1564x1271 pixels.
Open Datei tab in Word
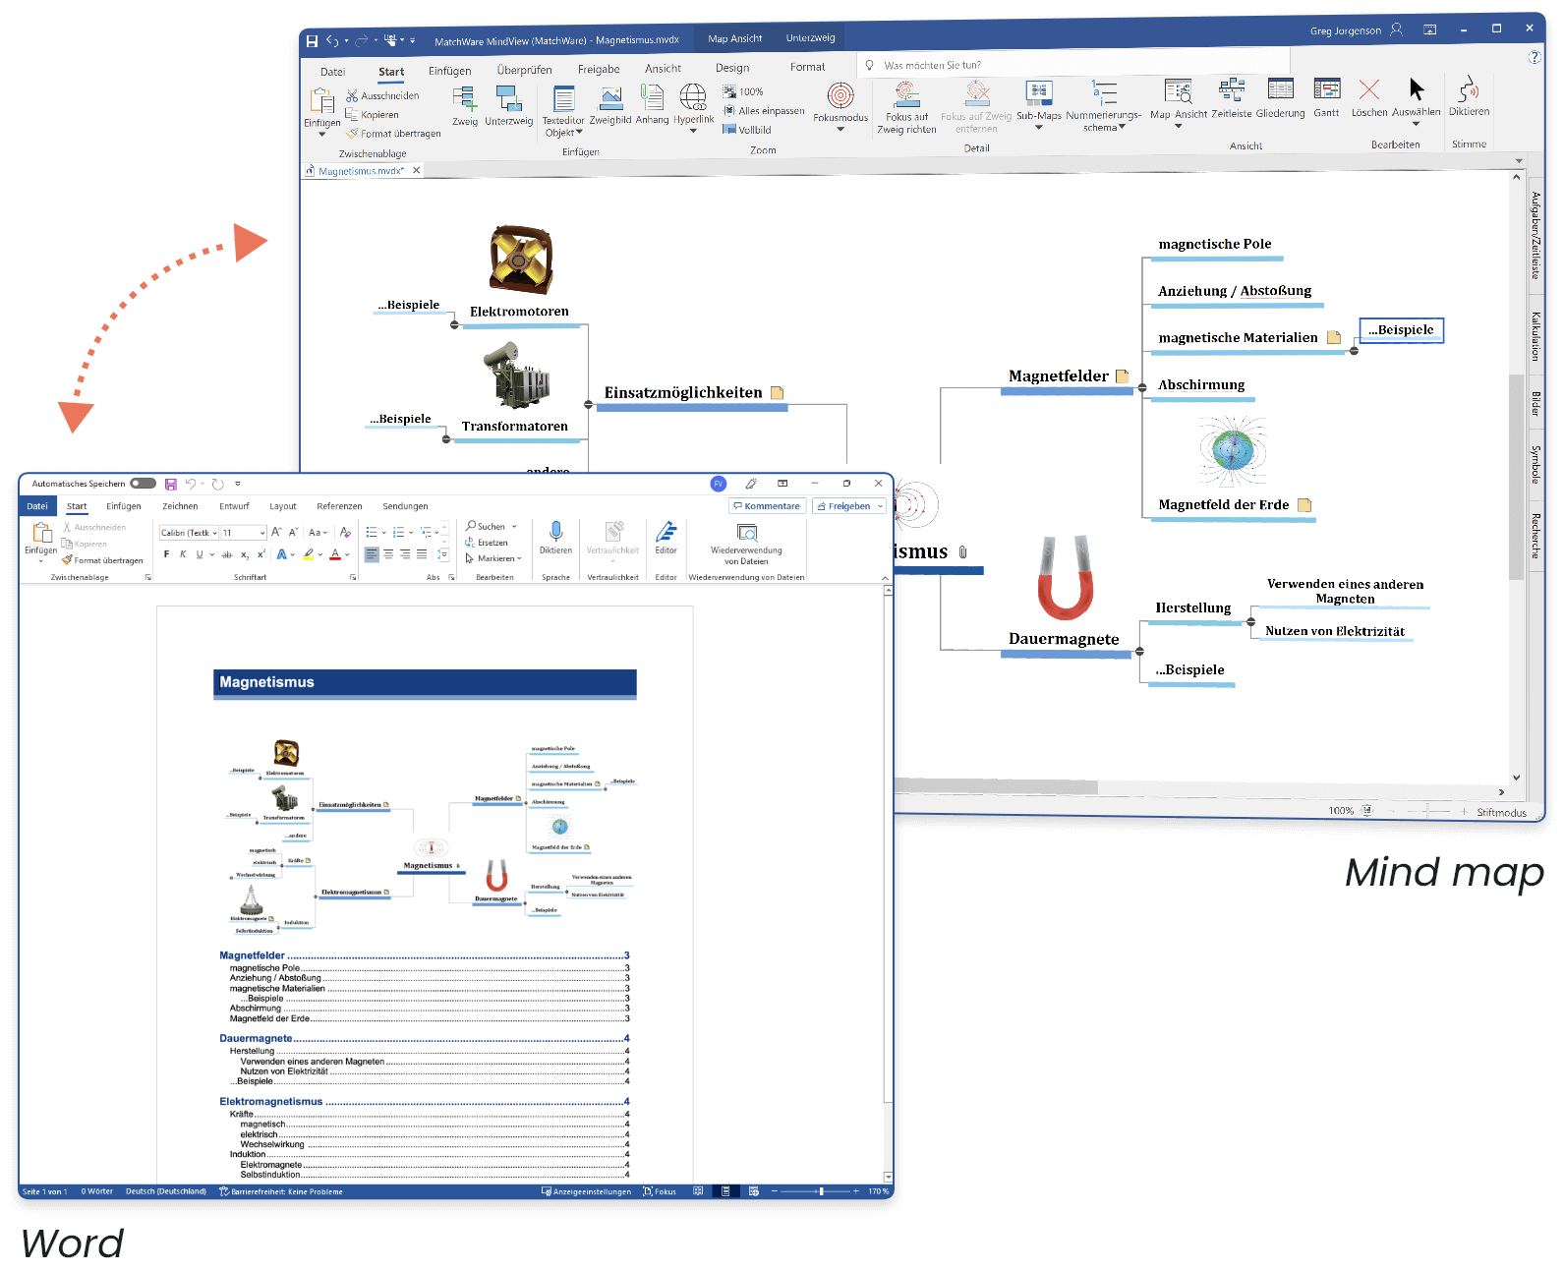click(37, 506)
